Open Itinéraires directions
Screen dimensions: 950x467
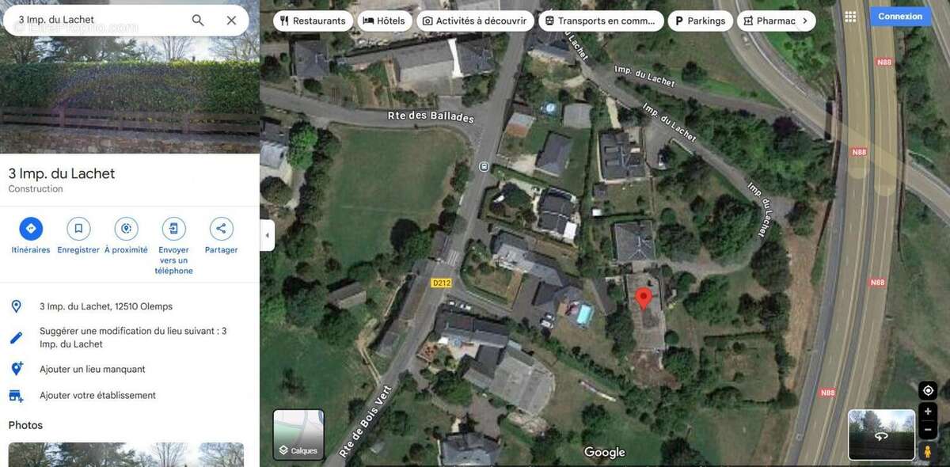[x=31, y=229]
